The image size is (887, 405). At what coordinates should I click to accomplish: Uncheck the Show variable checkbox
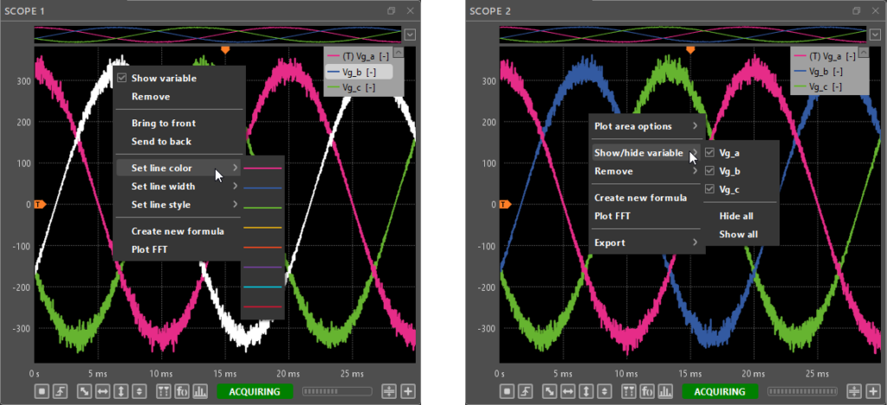(122, 78)
